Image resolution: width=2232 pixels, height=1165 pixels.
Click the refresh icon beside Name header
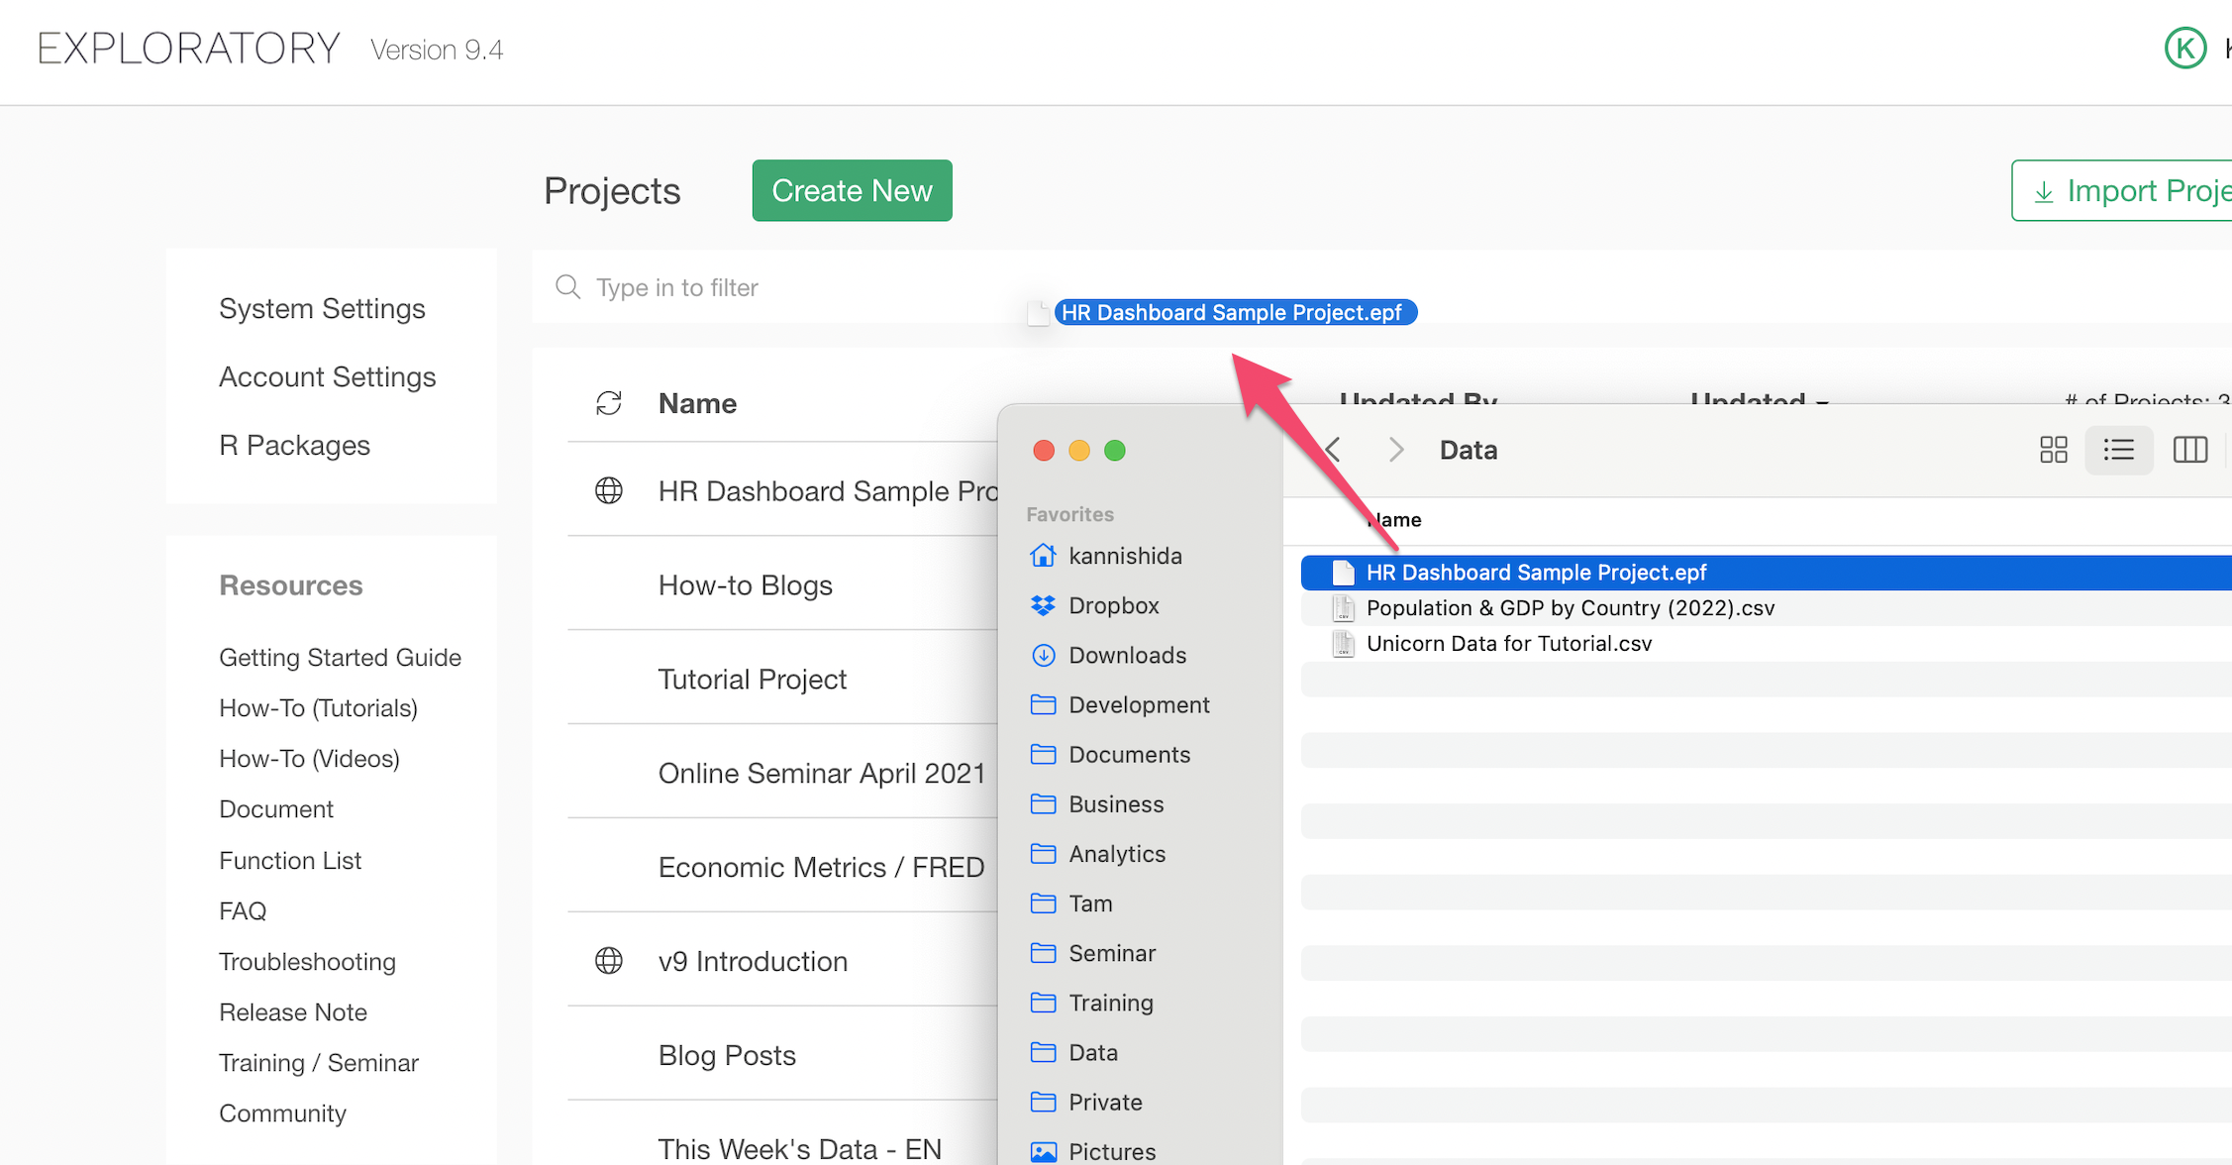click(x=608, y=403)
